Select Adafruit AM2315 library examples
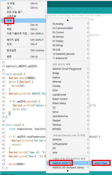 [x=68, y=163]
